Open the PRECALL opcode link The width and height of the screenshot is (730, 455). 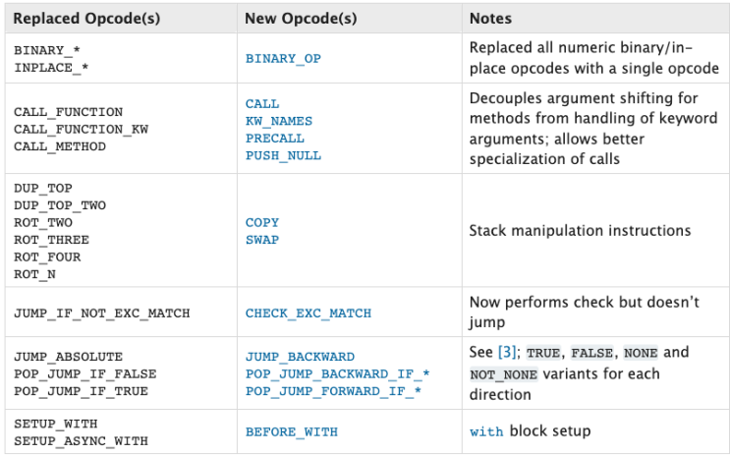point(275,139)
